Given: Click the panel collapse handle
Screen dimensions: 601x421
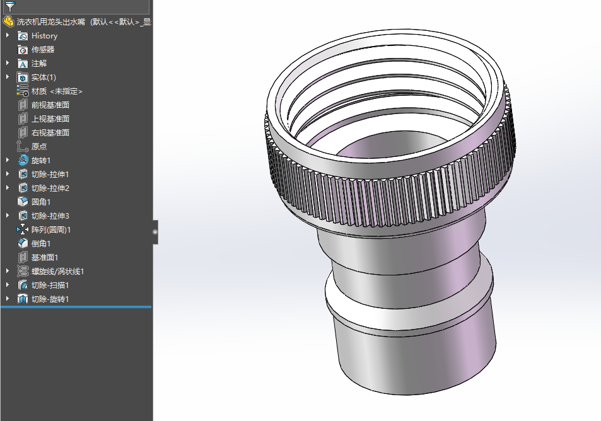Looking at the screenshot, I should (155, 232).
